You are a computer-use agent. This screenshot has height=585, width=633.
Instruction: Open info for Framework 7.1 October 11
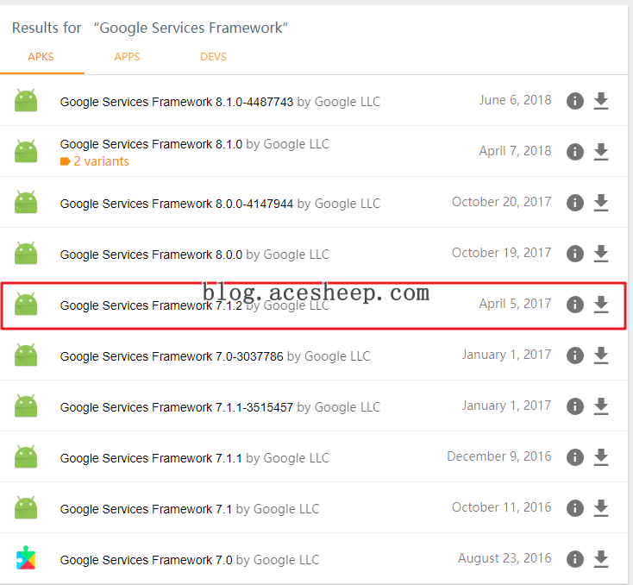tap(575, 508)
